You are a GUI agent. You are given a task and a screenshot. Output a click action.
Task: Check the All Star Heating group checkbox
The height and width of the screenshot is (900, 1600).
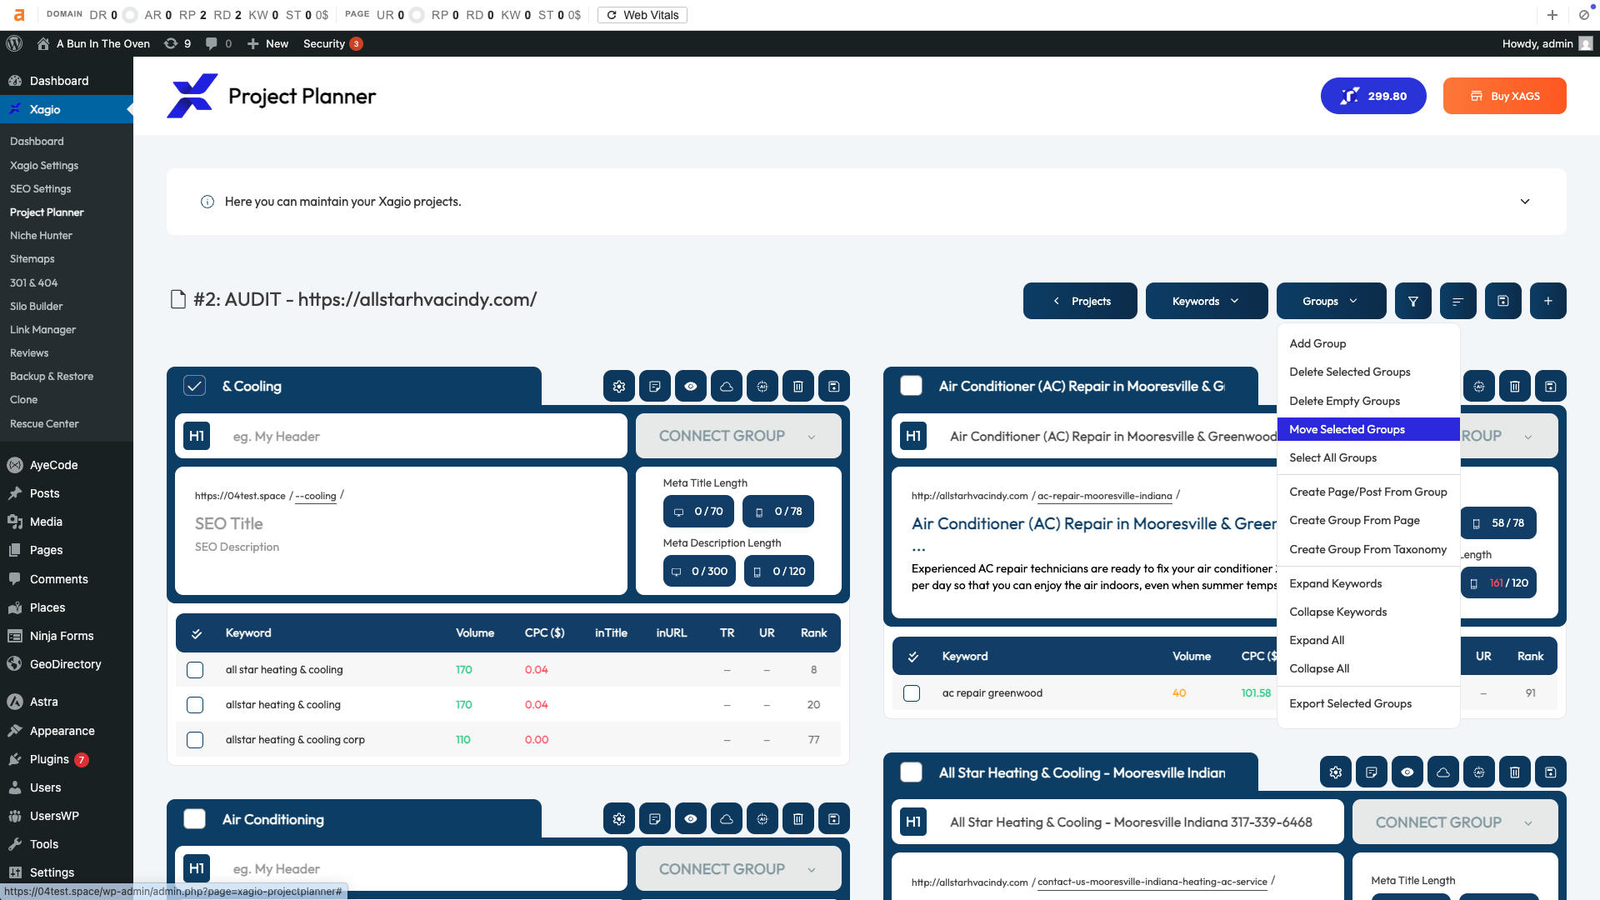coord(911,772)
